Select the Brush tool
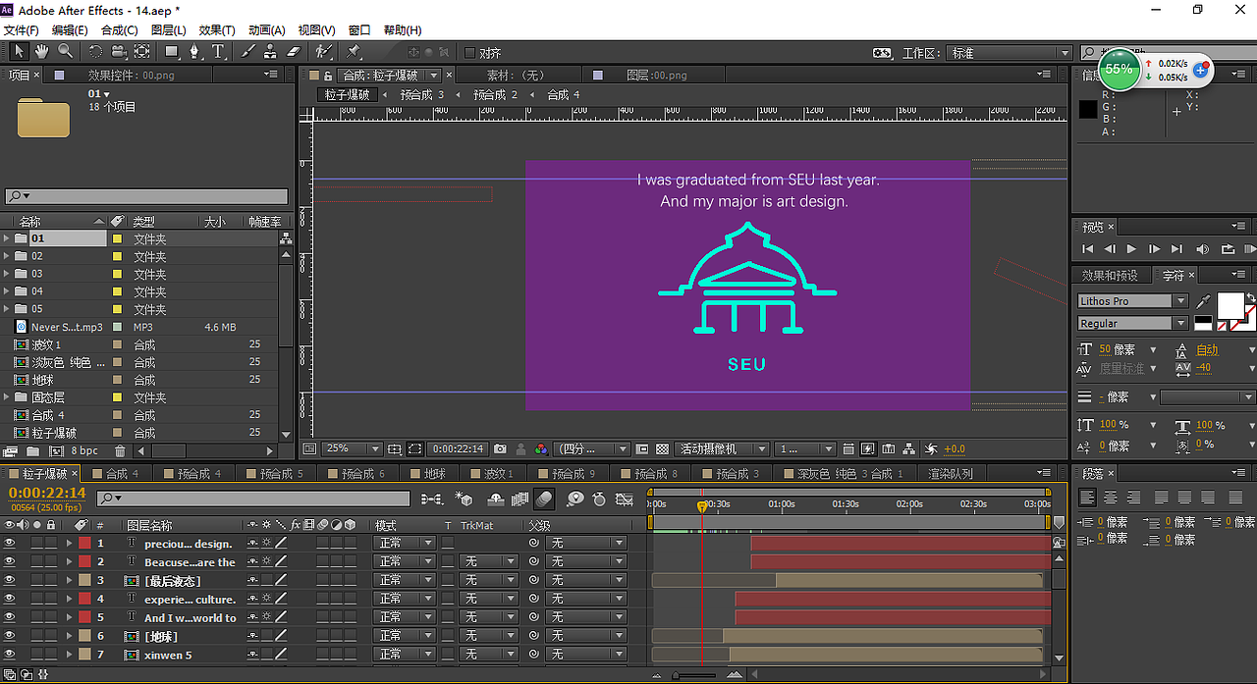1257x684 pixels. [248, 52]
